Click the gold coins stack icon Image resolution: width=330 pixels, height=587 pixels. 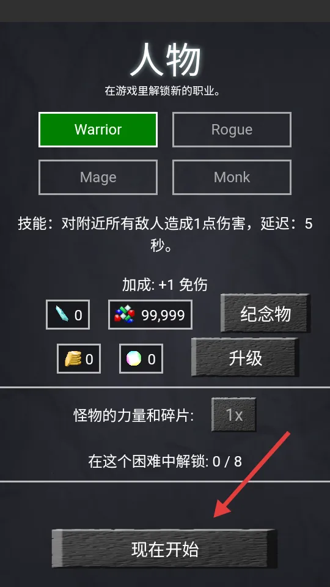(73, 359)
